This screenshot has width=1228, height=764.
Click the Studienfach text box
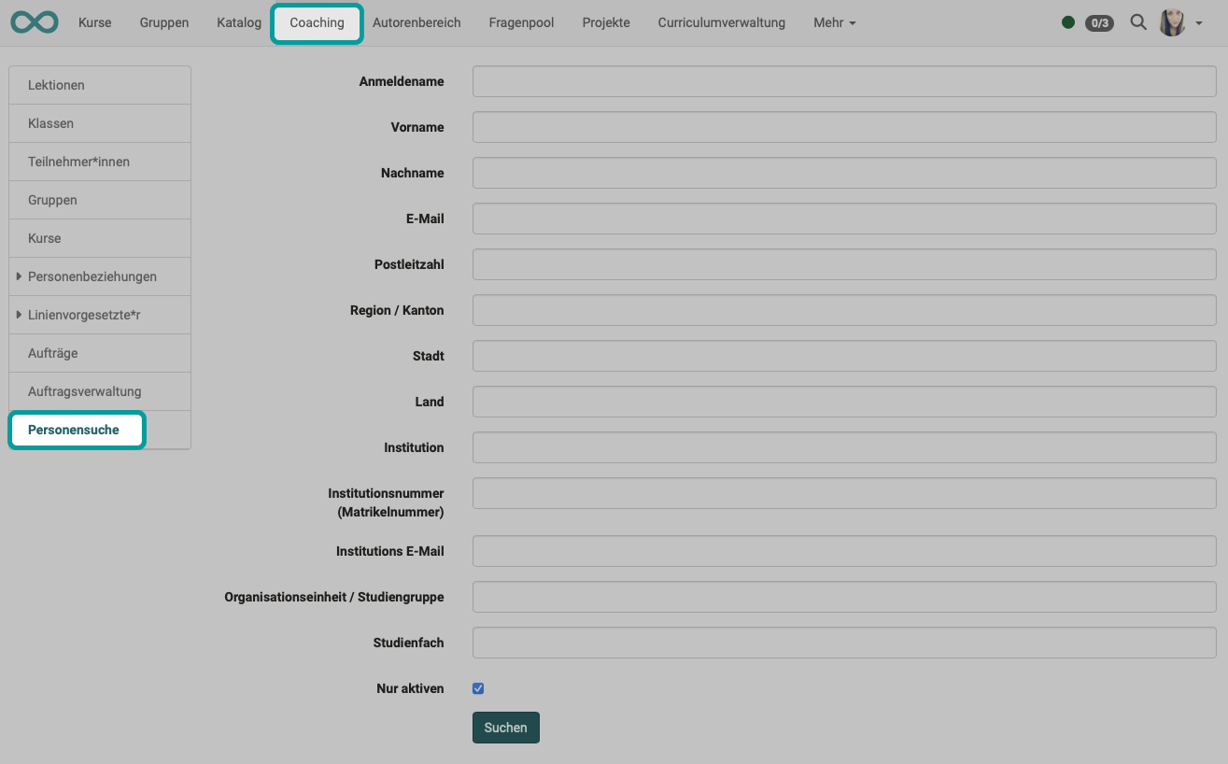[x=843, y=643]
